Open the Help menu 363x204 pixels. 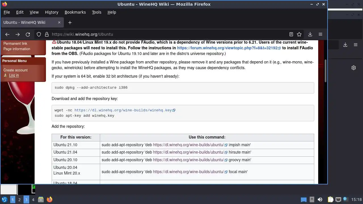pos(112,12)
